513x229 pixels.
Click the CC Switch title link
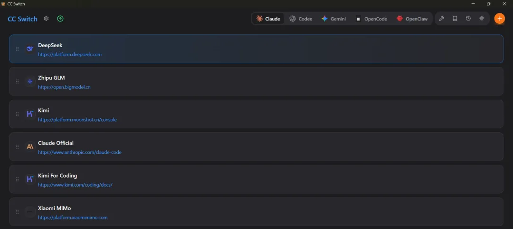23,19
